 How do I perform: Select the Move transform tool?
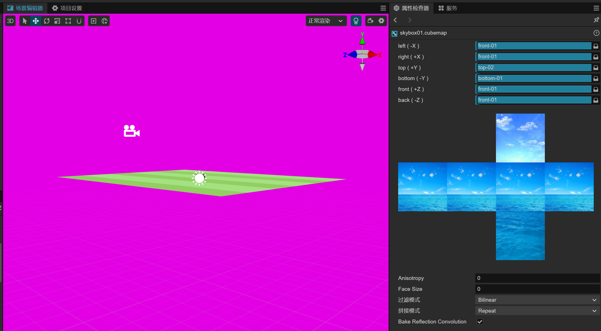coord(35,21)
